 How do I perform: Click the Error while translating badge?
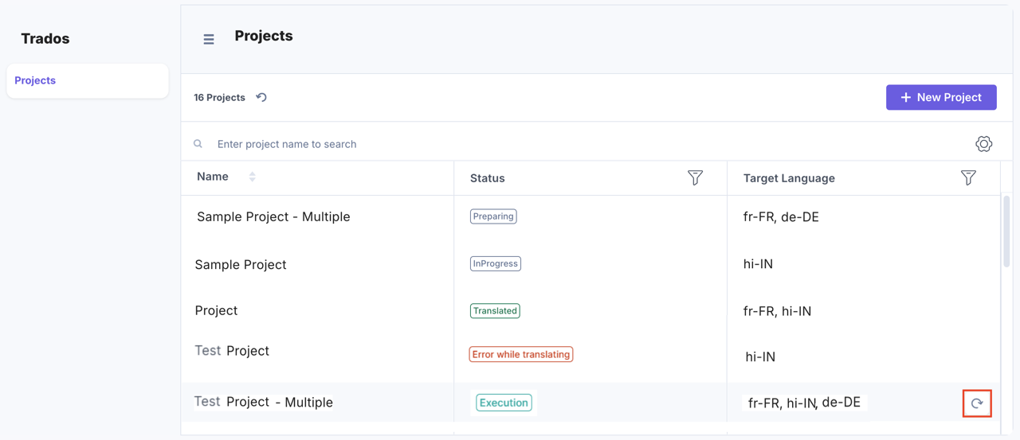click(521, 354)
